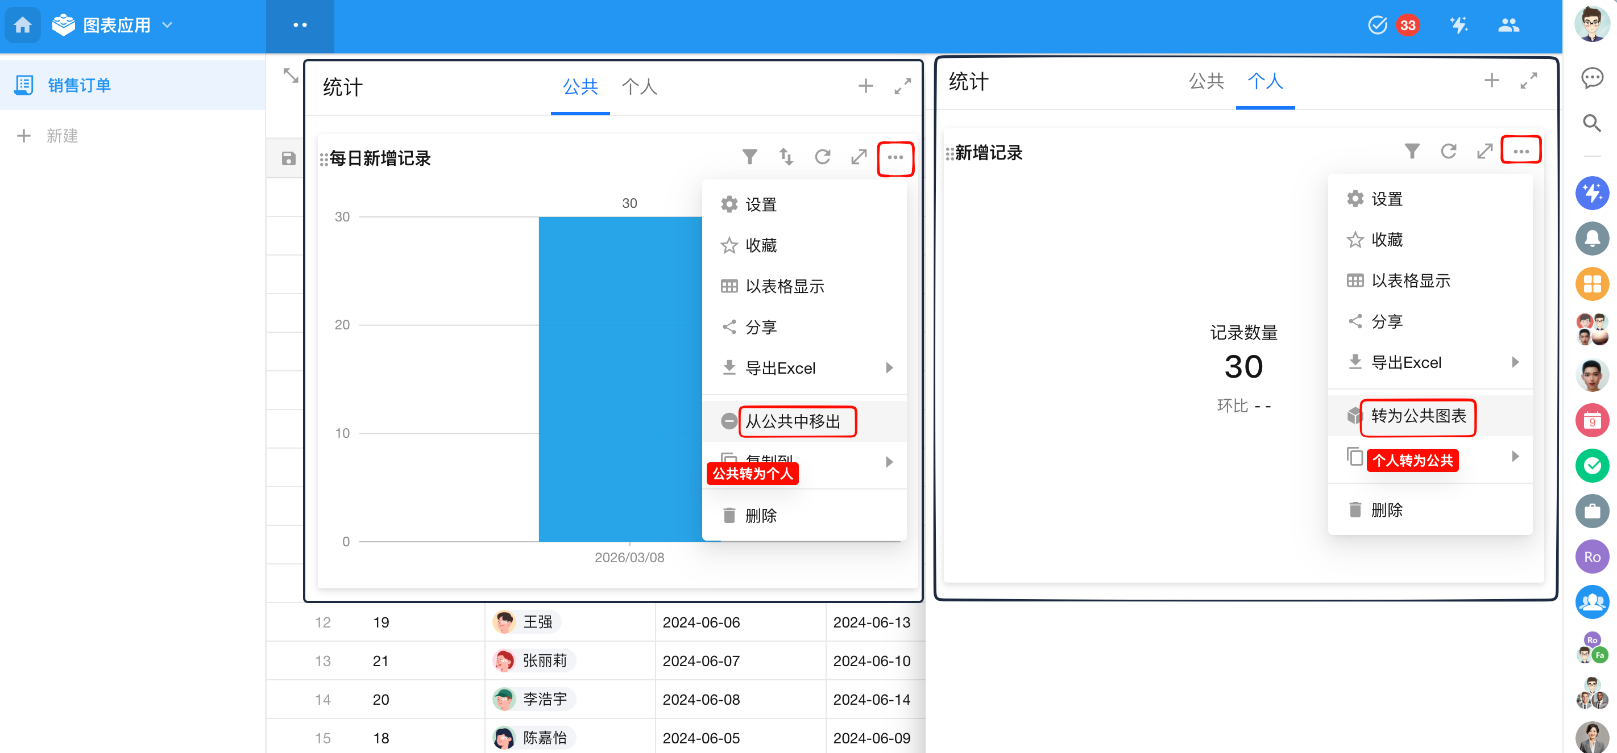Image resolution: width=1617 pixels, height=753 pixels.
Task: Refresh the 新增记录 chart in right panel
Action: 1448,151
